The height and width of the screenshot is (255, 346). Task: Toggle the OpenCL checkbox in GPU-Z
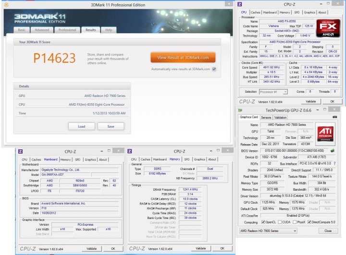(263, 222)
